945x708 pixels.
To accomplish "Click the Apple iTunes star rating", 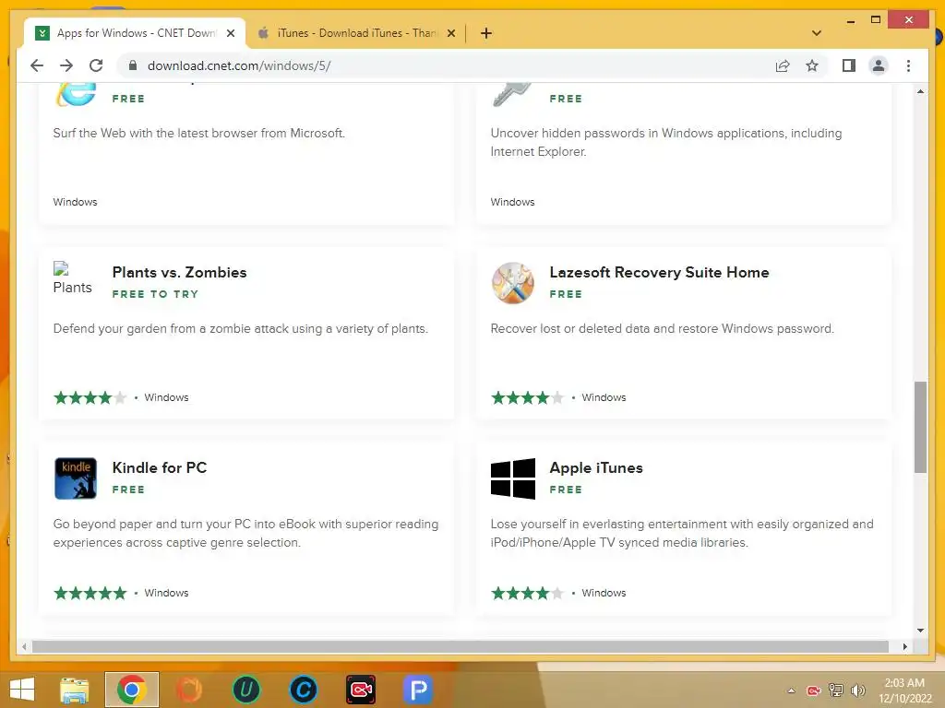I will (527, 593).
